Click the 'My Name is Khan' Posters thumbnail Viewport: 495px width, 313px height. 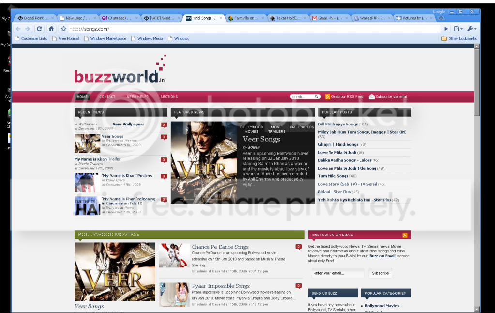tap(87, 183)
